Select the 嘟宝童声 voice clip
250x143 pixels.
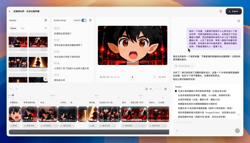[x=134, y=126]
